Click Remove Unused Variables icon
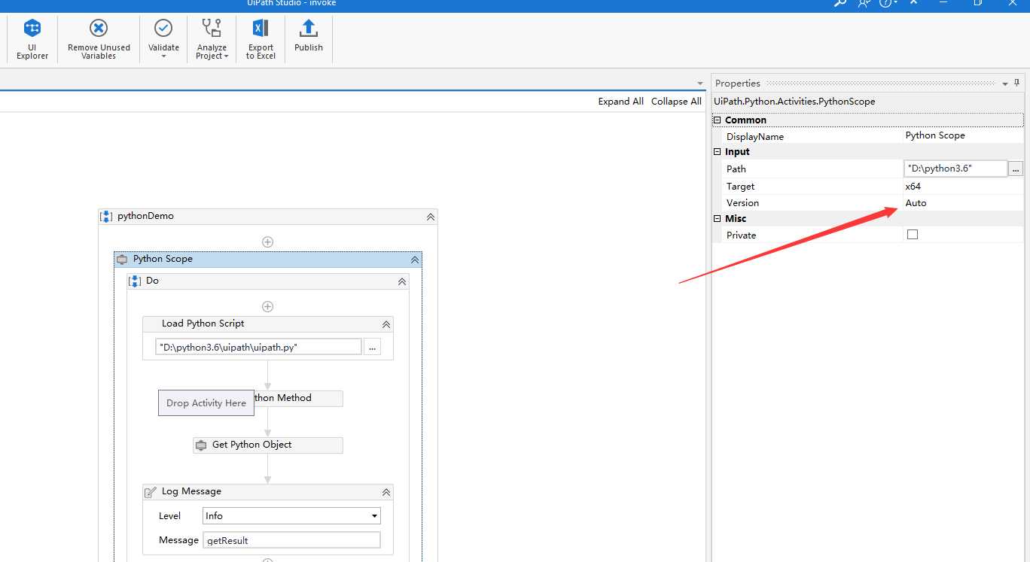The width and height of the screenshot is (1030, 562). (99, 29)
